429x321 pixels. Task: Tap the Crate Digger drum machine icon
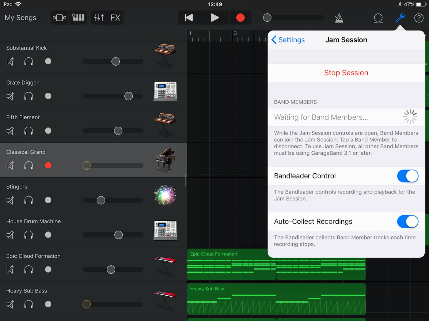pyautogui.click(x=165, y=91)
